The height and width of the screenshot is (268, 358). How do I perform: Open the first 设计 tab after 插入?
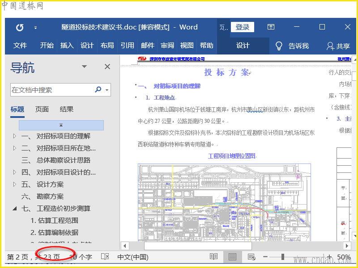tap(87, 46)
